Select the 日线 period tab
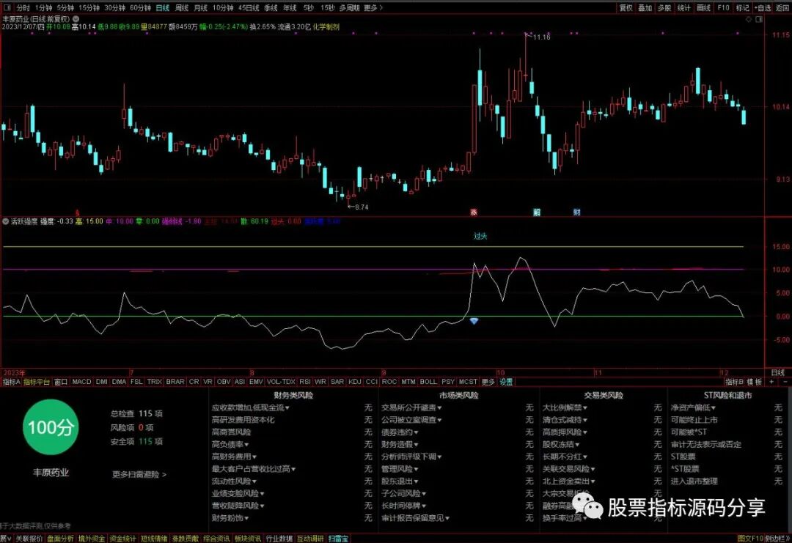Image resolution: width=792 pixels, height=543 pixels. coord(163,7)
